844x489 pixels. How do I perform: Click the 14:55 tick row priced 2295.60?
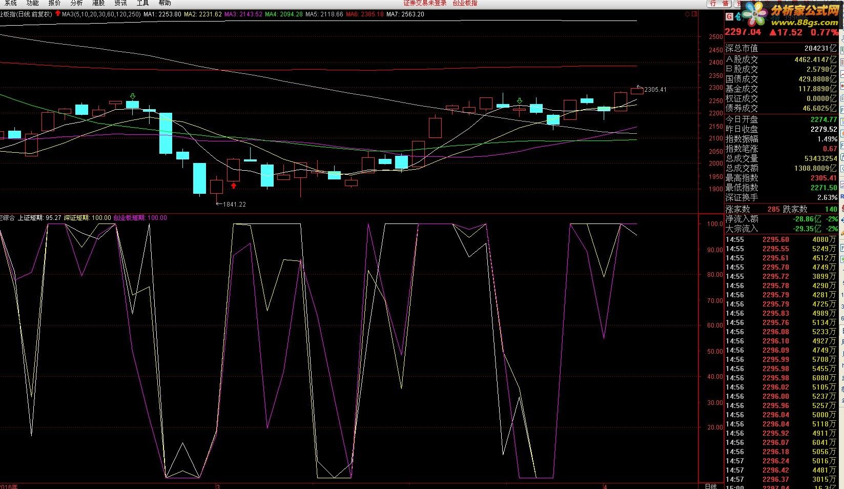(781, 239)
